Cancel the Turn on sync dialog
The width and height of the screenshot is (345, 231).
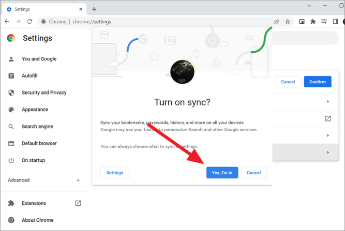[x=254, y=172]
